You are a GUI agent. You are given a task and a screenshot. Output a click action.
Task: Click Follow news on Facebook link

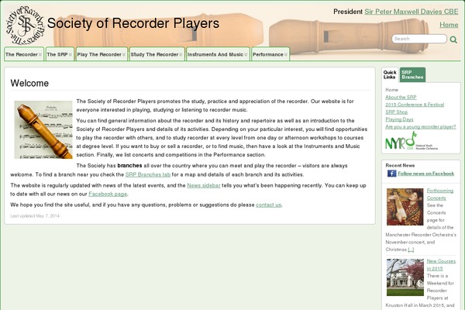425,174
